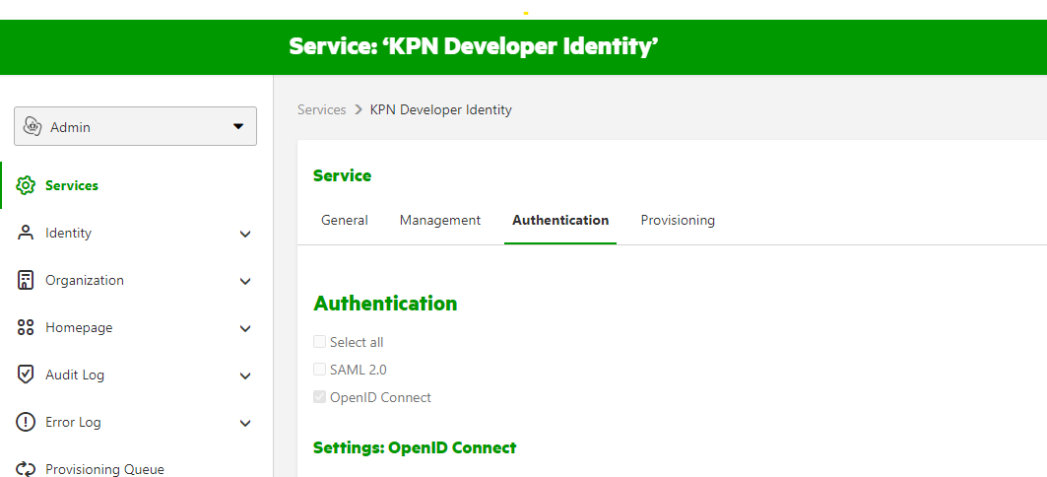Expand the Audit Log menu chevron

coord(245,376)
